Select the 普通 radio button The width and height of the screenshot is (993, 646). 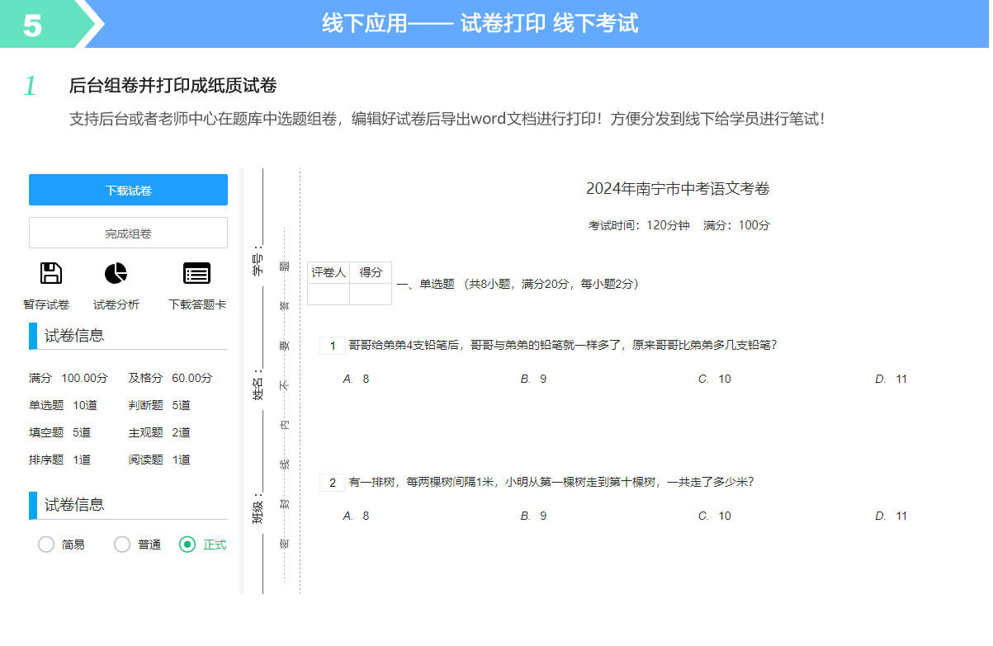coord(122,545)
